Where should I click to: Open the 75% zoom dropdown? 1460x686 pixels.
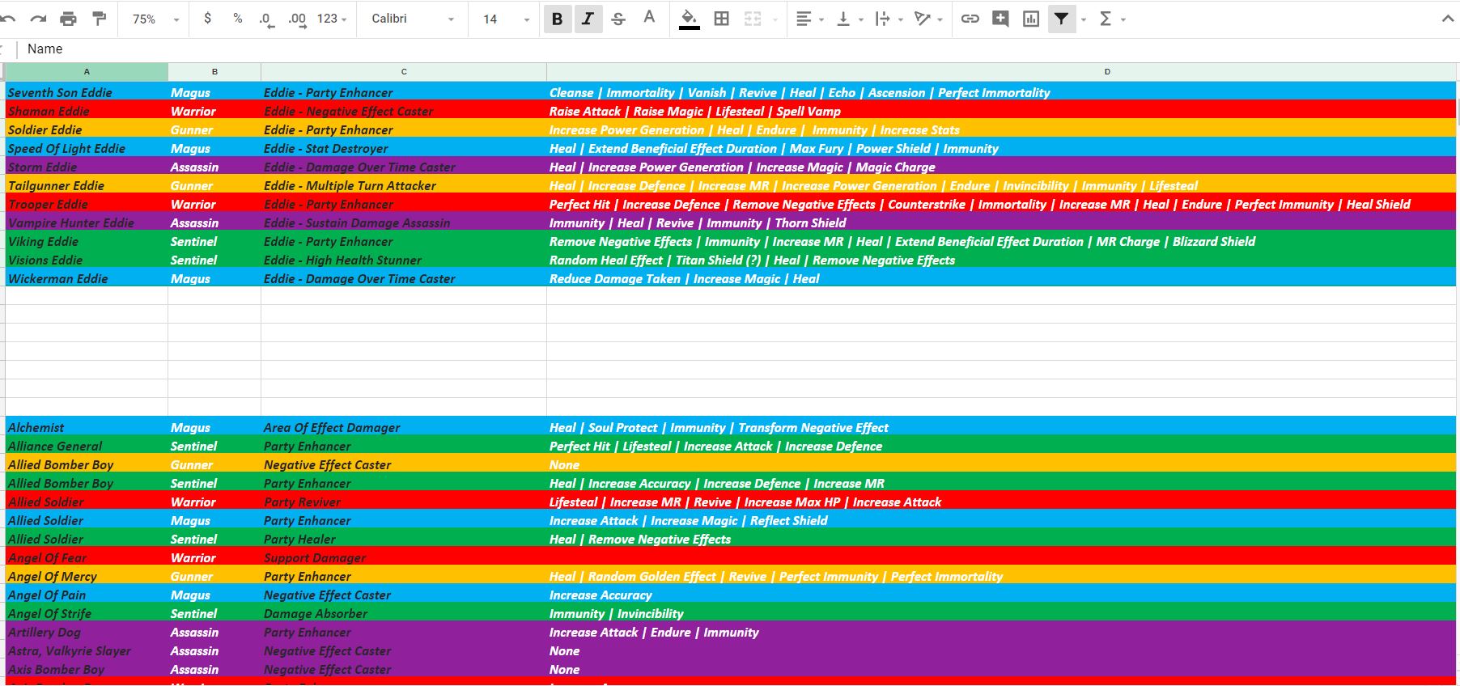point(155,19)
